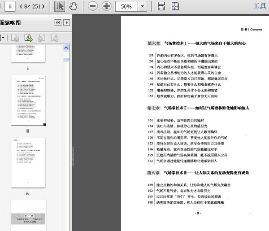Screen dimensions: 269x231
Task: Click the thumbnail panel's delete page icon
Action: tap(15, 38)
